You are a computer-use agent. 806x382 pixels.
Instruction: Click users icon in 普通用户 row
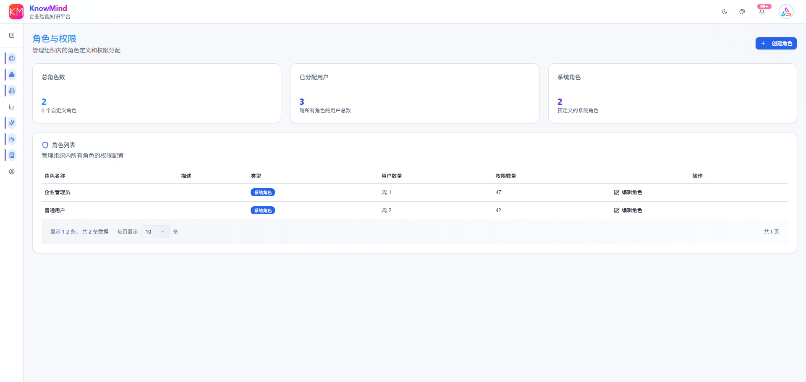(x=384, y=210)
